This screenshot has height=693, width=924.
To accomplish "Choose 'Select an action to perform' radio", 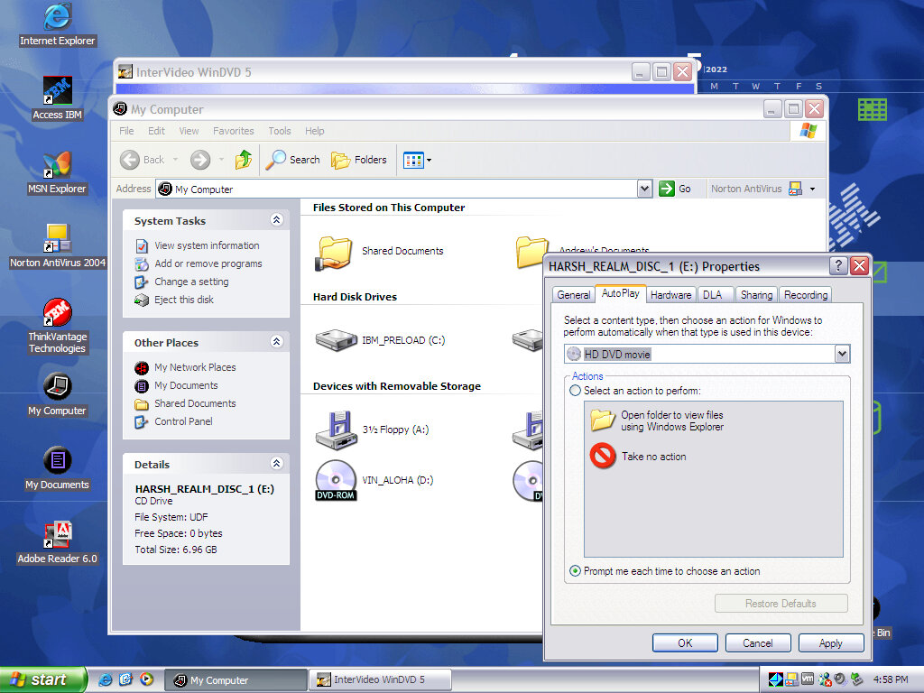I will 576,391.
